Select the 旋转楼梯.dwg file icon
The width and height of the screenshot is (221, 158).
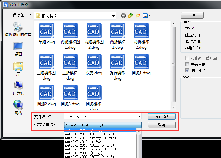pos(118,62)
